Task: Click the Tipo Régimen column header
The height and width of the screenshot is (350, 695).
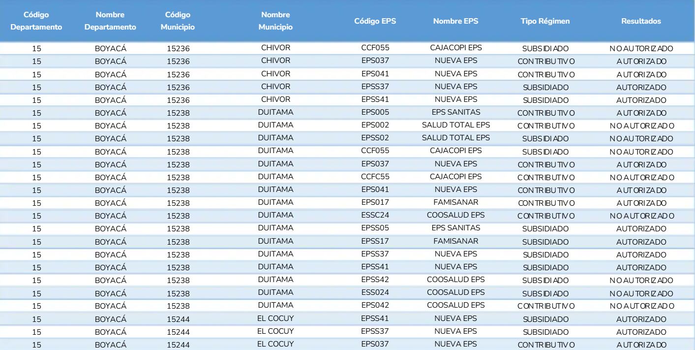Action: pos(545,21)
